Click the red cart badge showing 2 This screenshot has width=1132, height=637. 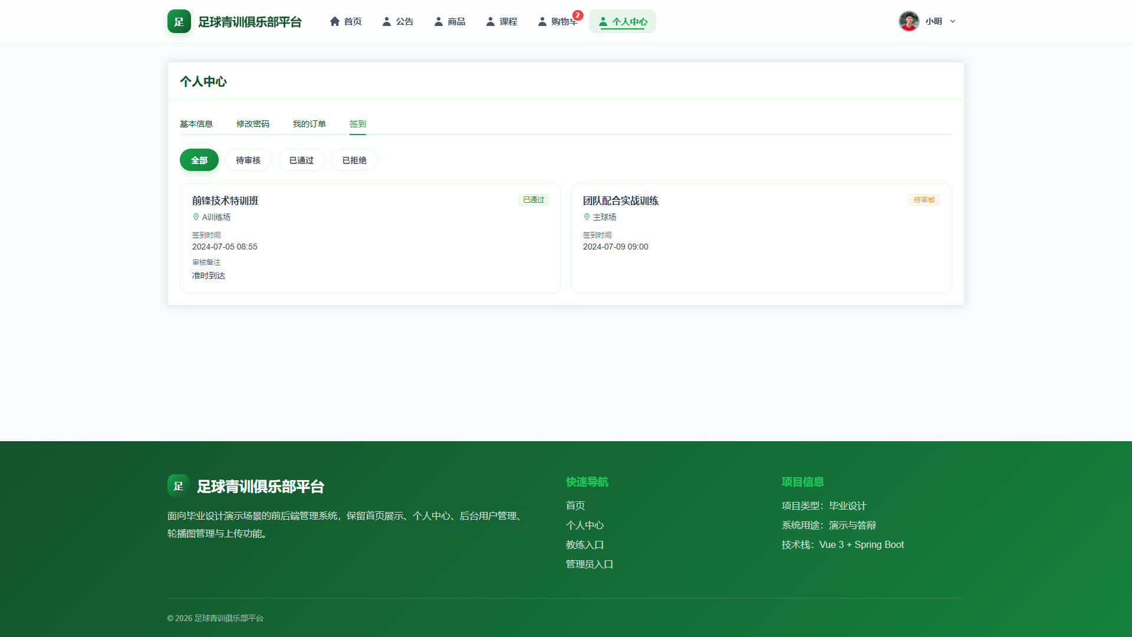click(578, 15)
